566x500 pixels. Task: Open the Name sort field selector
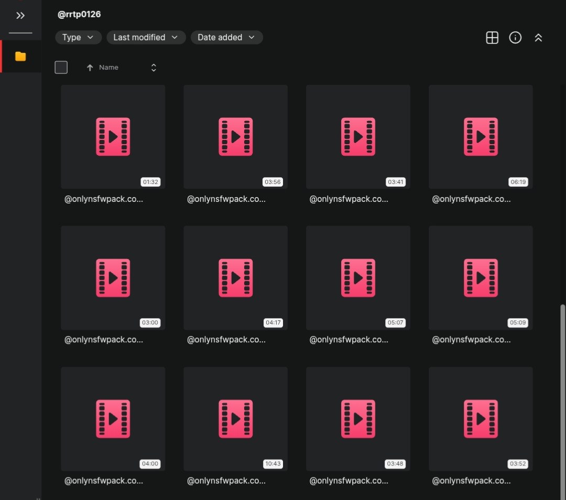pos(127,68)
